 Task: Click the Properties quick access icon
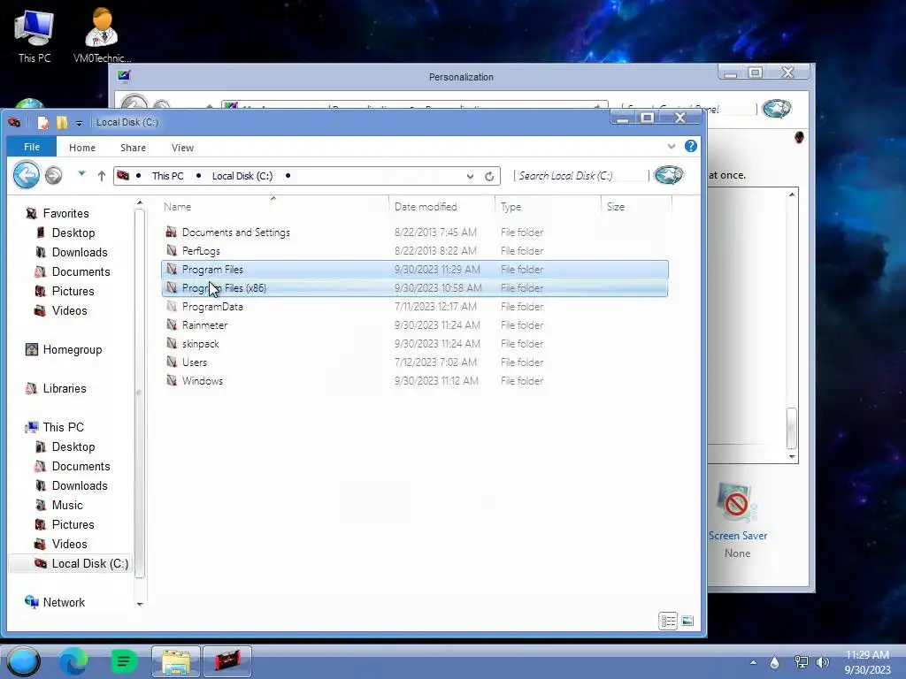click(x=43, y=122)
